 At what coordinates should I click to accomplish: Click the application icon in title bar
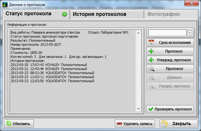coord(5,5)
